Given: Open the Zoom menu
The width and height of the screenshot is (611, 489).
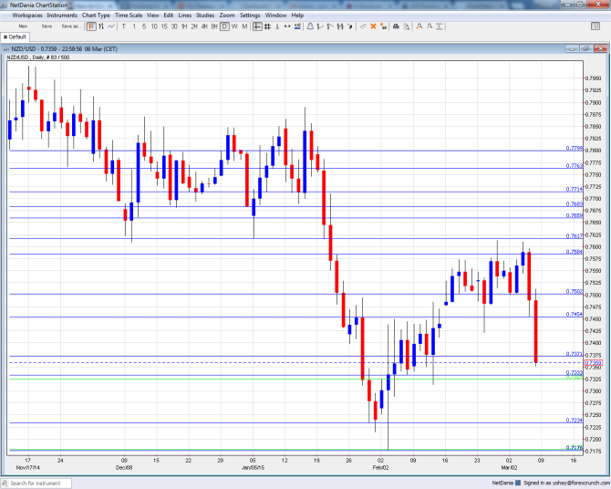Looking at the screenshot, I should click(x=227, y=16).
